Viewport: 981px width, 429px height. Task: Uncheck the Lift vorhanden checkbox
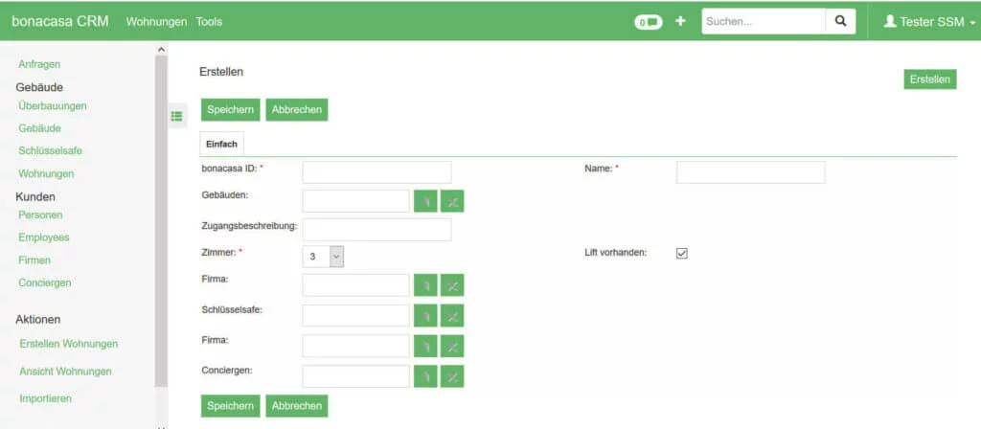click(x=682, y=253)
